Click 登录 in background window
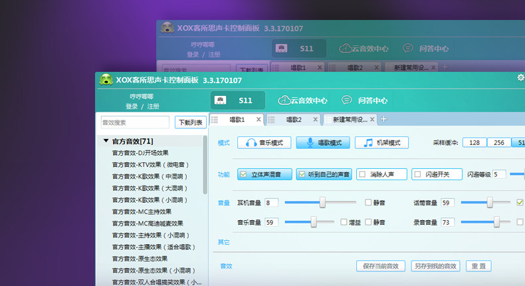525x286 pixels. click(193, 55)
